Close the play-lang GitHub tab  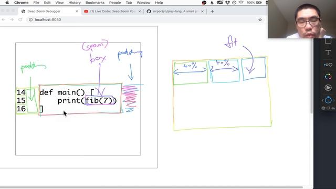pos(202,11)
